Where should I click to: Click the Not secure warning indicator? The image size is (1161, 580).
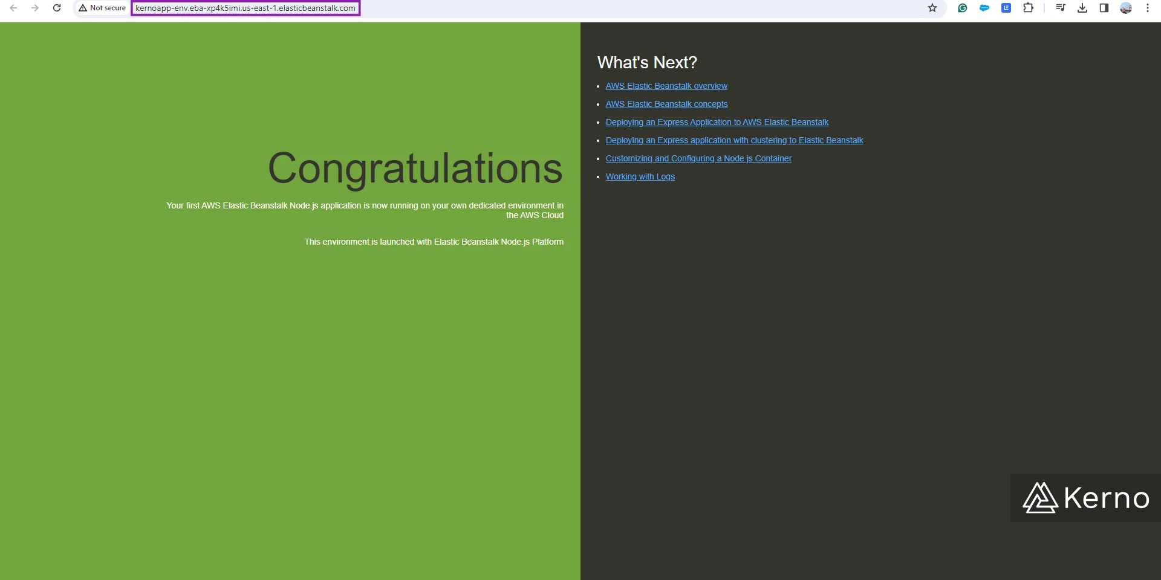click(102, 8)
